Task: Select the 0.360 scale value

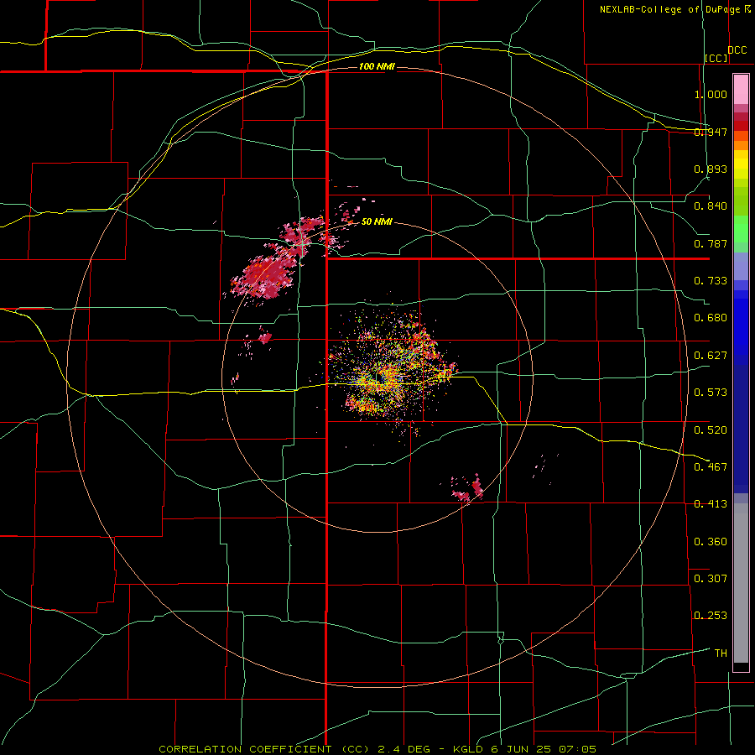Action: point(711,542)
